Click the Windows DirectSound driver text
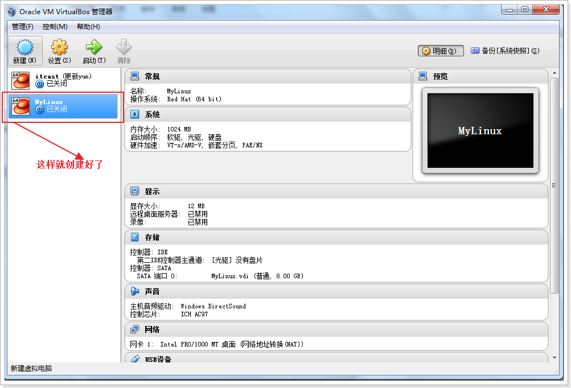The height and width of the screenshot is (388, 571). 213,306
